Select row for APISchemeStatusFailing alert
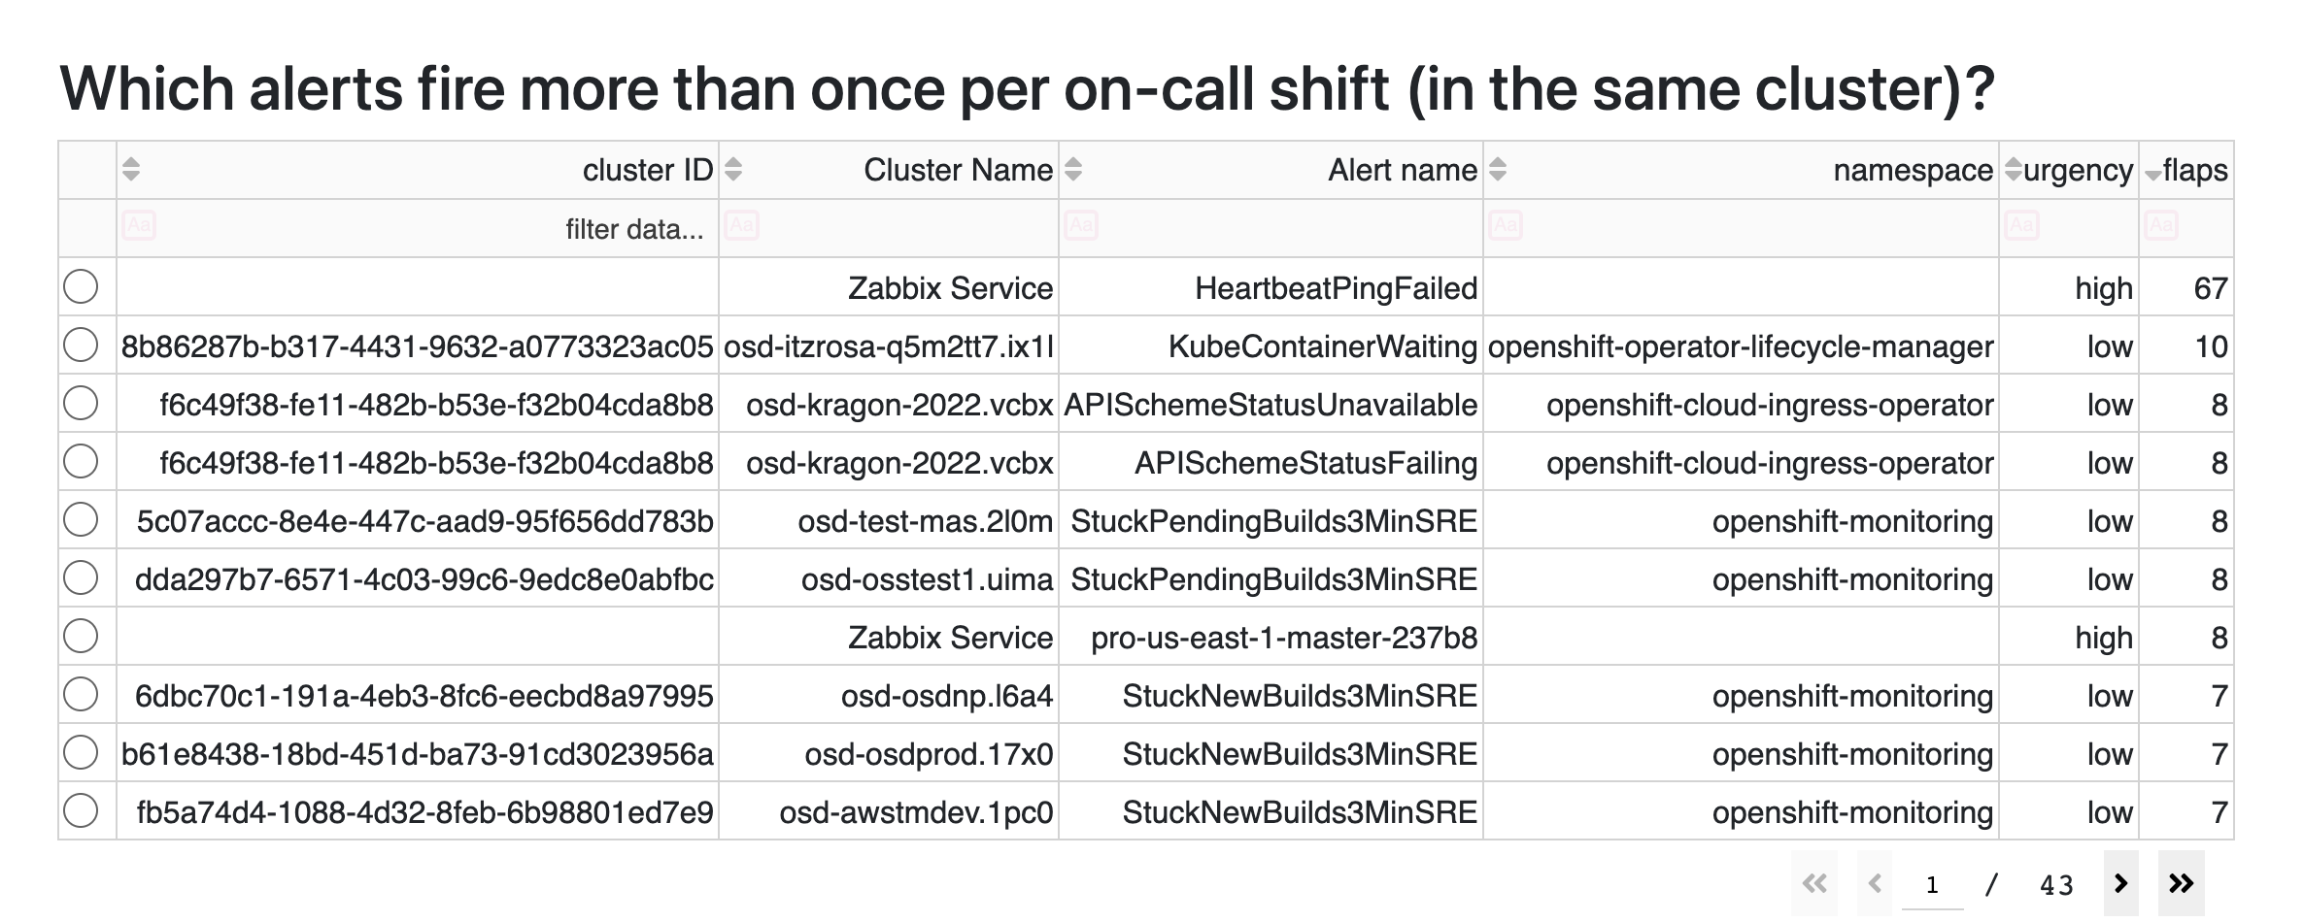Image resolution: width=2304 pixels, height=922 pixels. (x=81, y=461)
